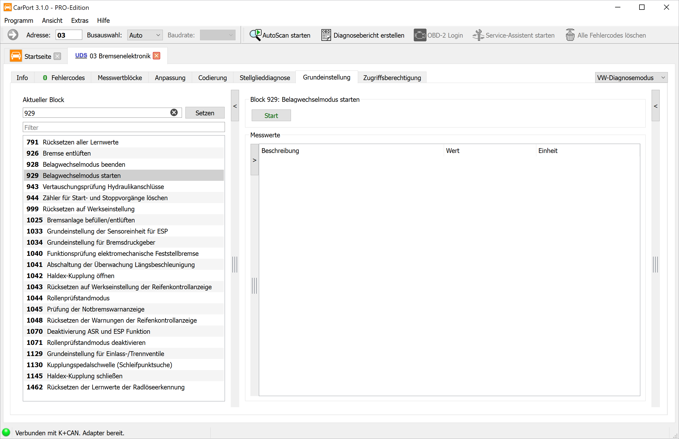Collapse the far right panel arrow
The height and width of the screenshot is (439, 679).
(656, 106)
